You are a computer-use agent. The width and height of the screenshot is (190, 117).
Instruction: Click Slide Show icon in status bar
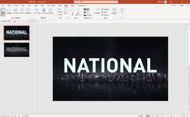coord(162,116)
